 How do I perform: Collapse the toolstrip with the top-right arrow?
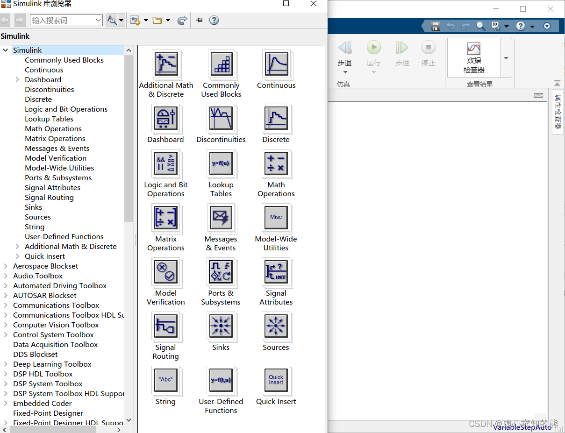coord(557,83)
